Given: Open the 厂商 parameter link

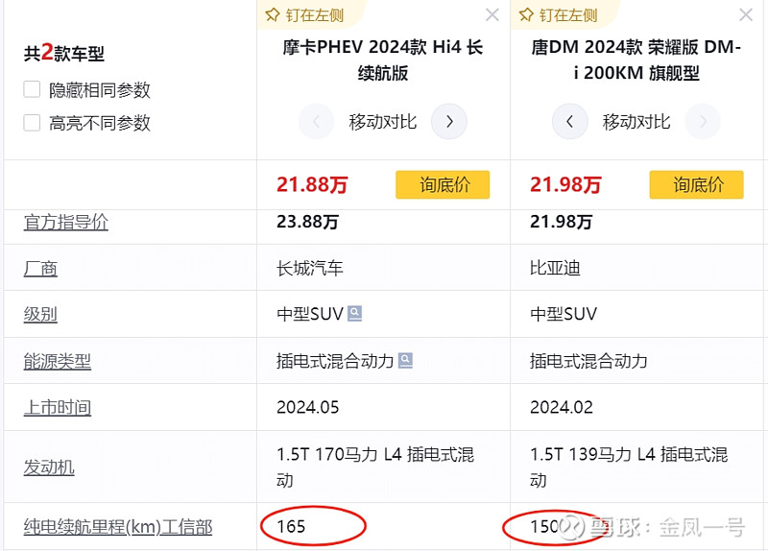Looking at the screenshot, I should 40,269.
